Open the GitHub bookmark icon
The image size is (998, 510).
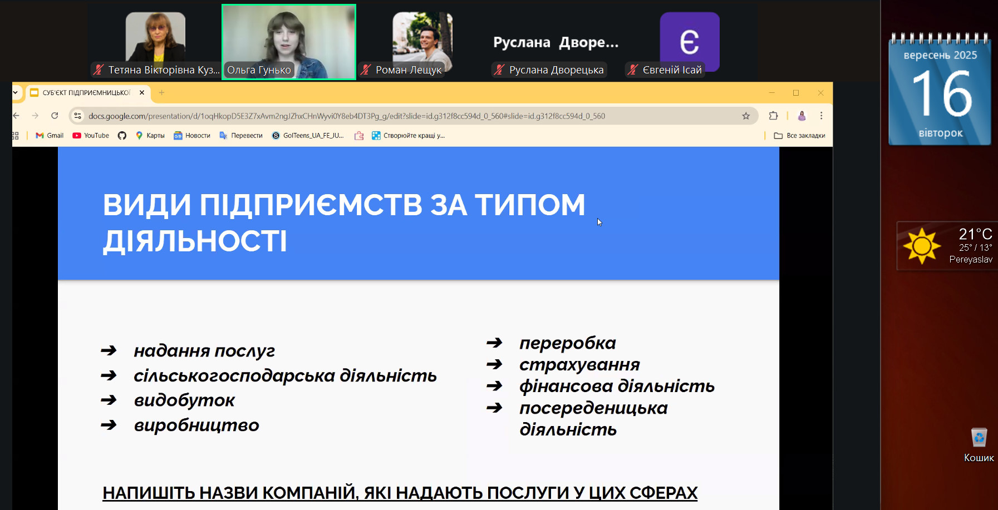click(122, 136)
